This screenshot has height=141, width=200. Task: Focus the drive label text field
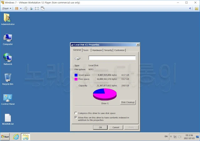[x=112, y=58]
